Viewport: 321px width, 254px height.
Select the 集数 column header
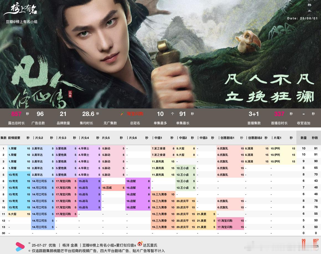tap(4, 138)
